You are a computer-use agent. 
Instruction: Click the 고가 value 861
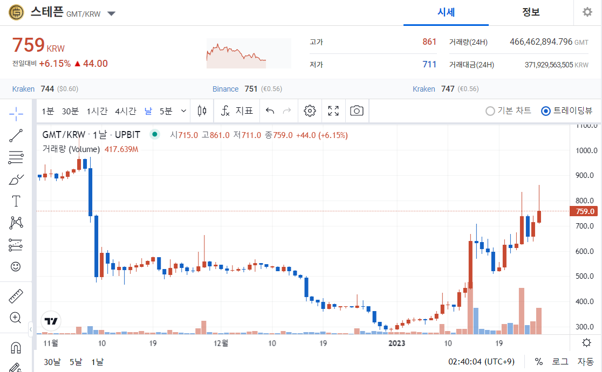point(429,42)
